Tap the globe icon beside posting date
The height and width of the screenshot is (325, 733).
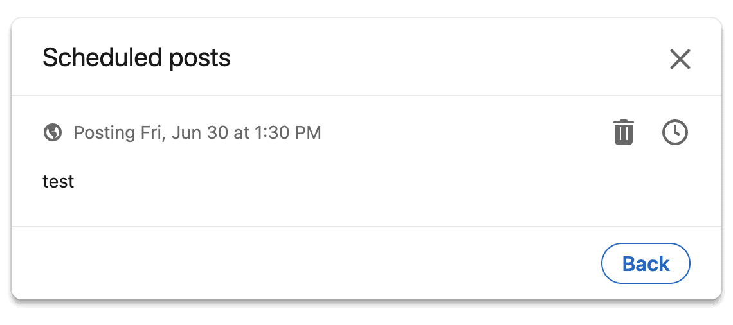53,133
